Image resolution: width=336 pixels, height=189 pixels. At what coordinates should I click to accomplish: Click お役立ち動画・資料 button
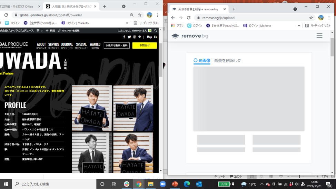(117, 46)
